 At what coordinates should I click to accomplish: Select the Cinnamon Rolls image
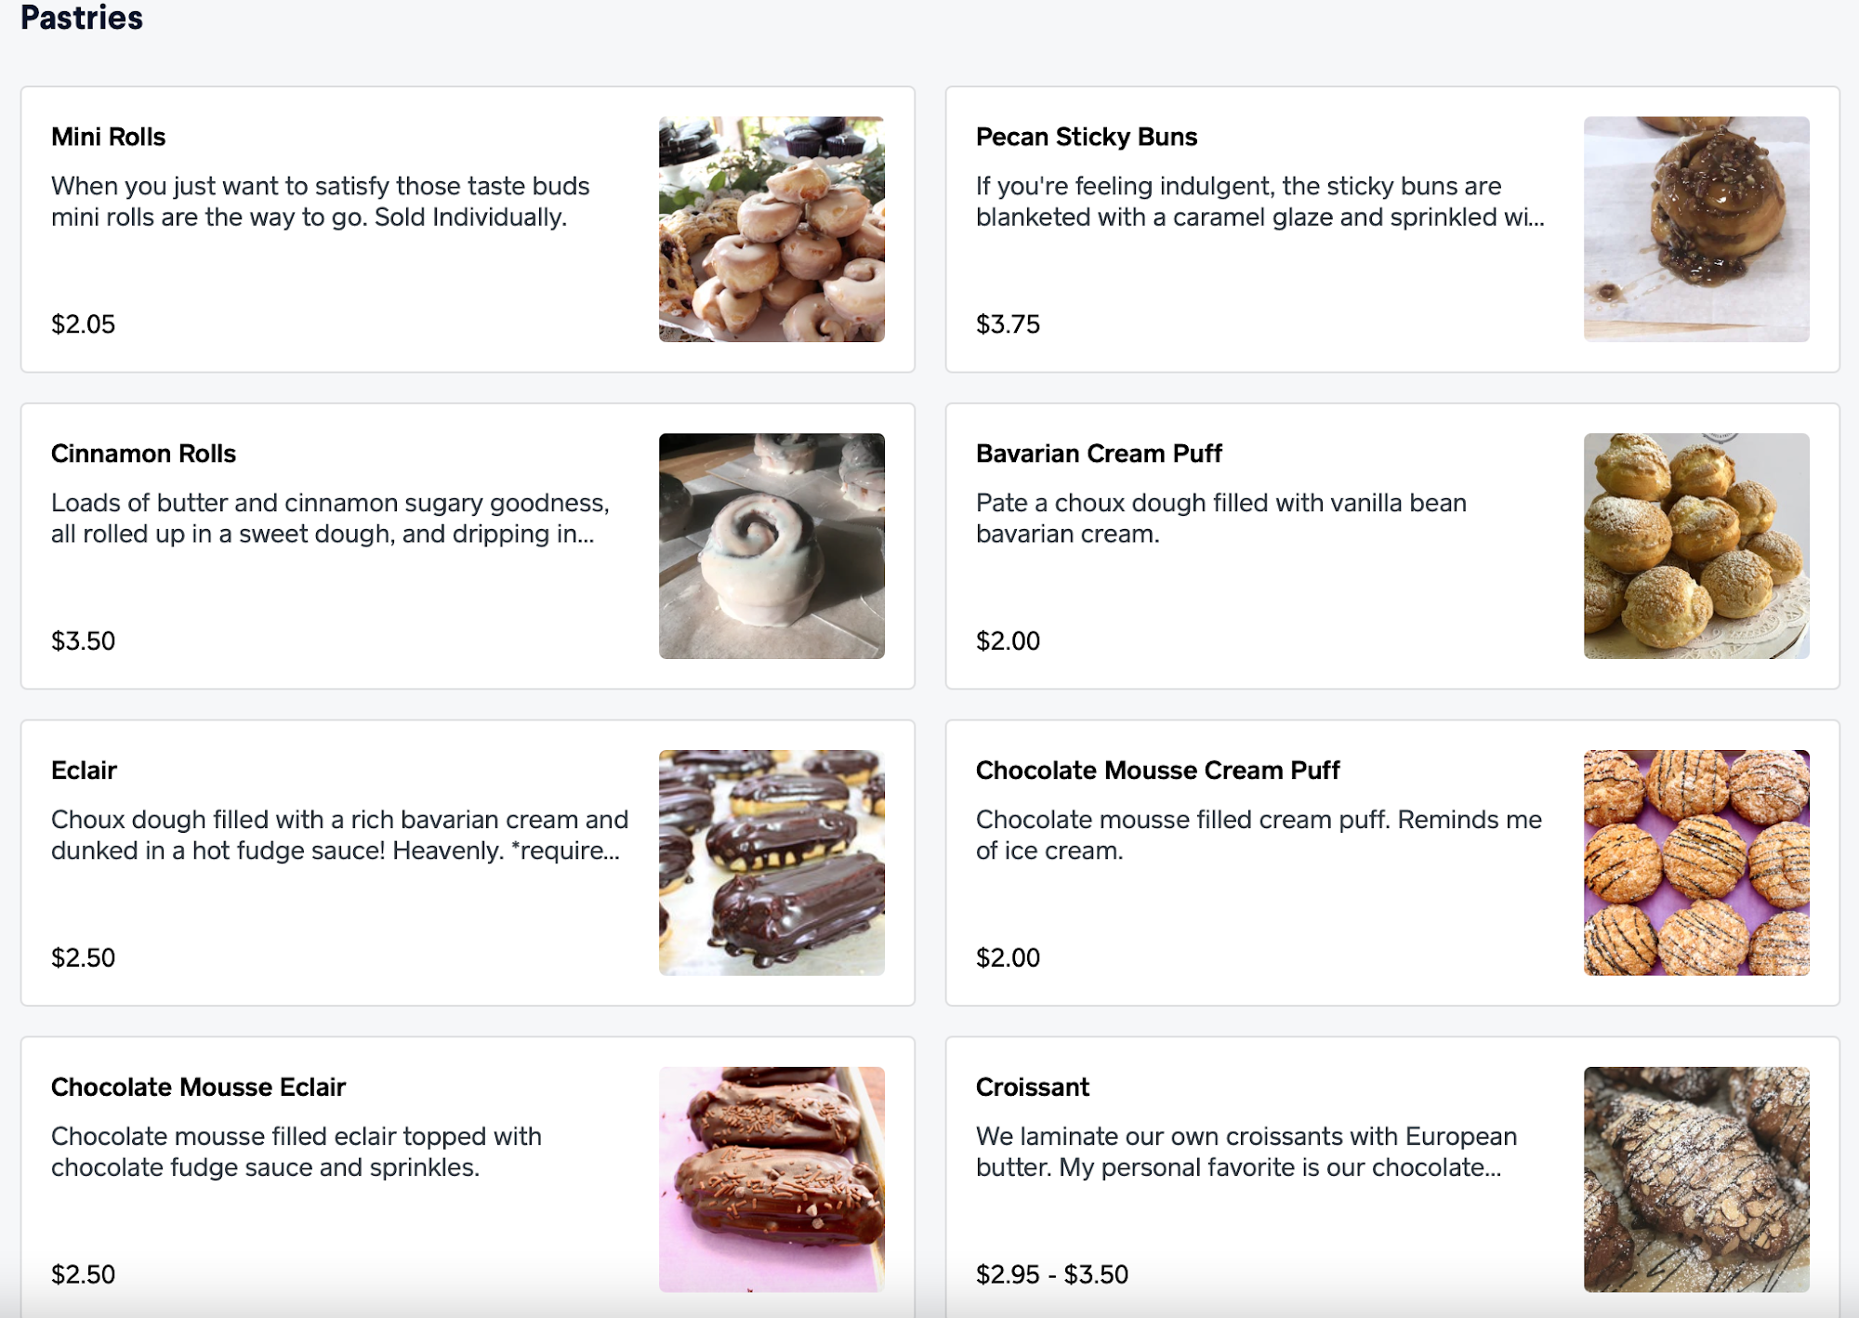pos(771,546)
